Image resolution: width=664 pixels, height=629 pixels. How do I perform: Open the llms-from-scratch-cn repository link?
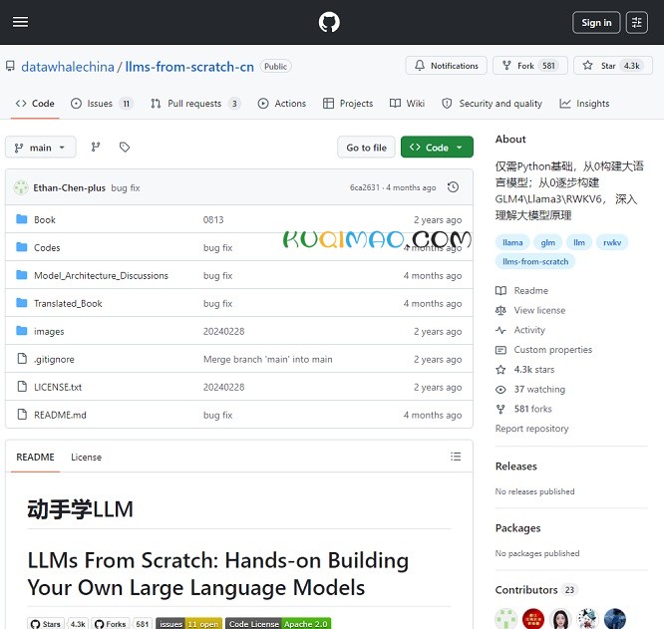[x=189, y=67]
